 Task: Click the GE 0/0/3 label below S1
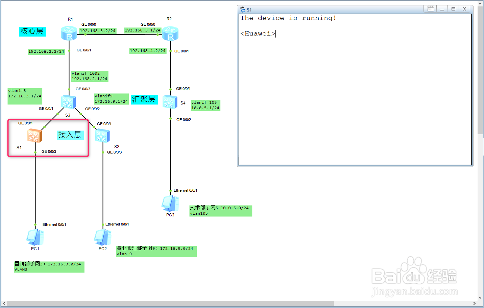[49, 152]
